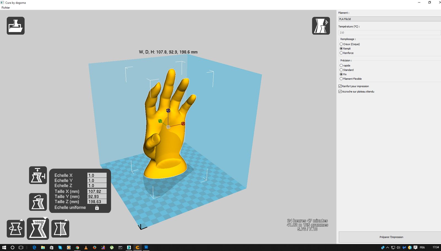The width and height of the screenshot is (441, 251).
Task: Click the Taille X (mm) field
Action: [97, 191]
